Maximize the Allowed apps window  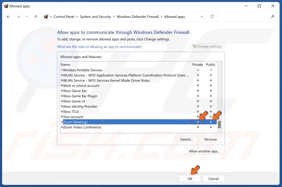(260, 6)
